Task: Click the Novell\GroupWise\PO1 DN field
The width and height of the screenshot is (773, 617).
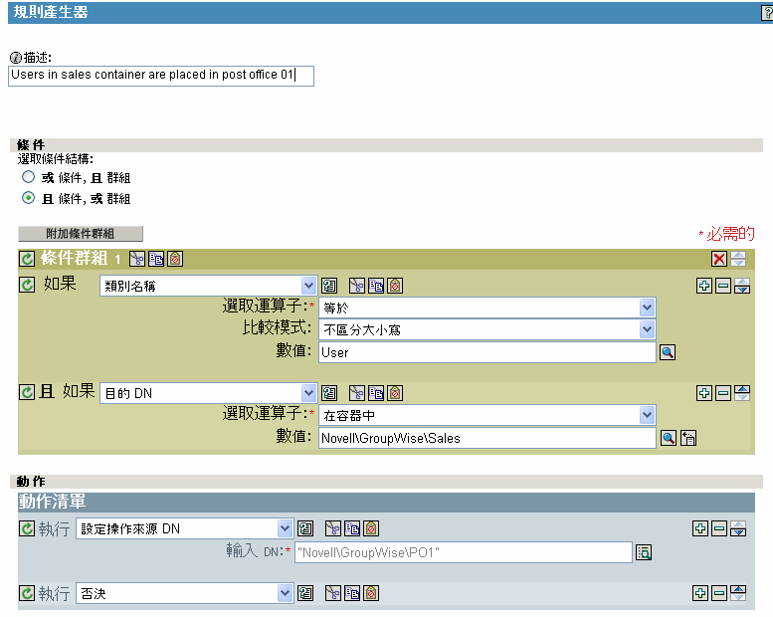Action: (x=464, y=552)
